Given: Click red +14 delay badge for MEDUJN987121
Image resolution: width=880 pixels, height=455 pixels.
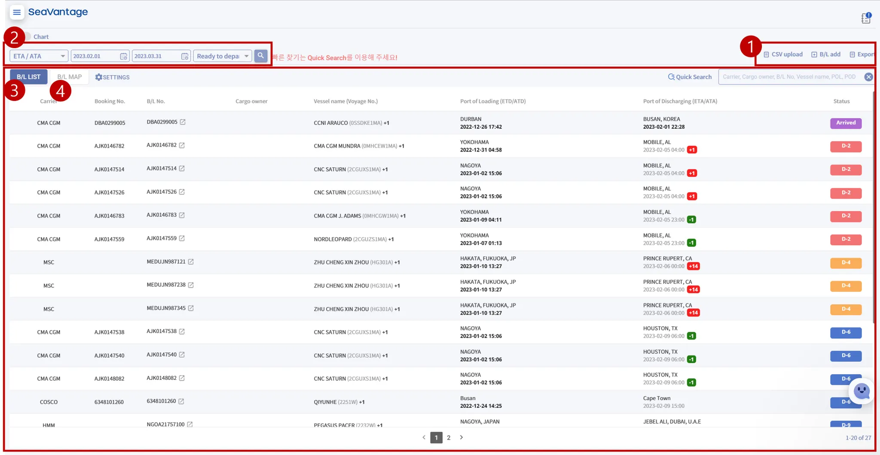Looking at the screenshot, I should [x=693, y=266].
